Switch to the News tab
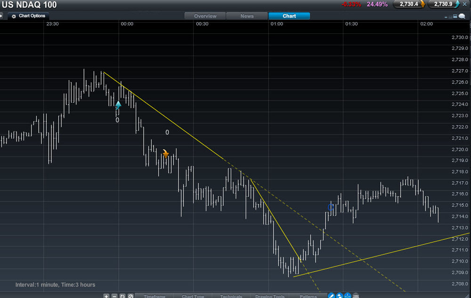 coord(247,16)
